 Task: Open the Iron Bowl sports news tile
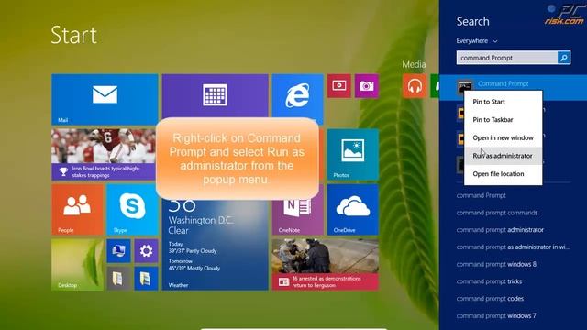[x=104, y=155]
